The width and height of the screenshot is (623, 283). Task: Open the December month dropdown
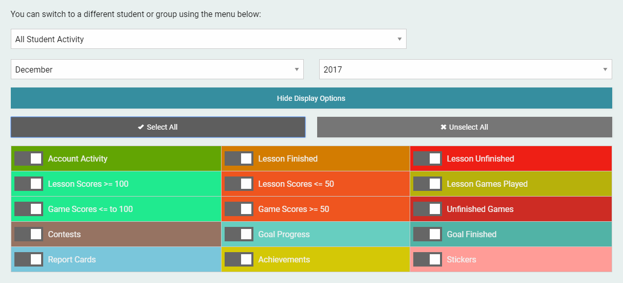(157, 69)
